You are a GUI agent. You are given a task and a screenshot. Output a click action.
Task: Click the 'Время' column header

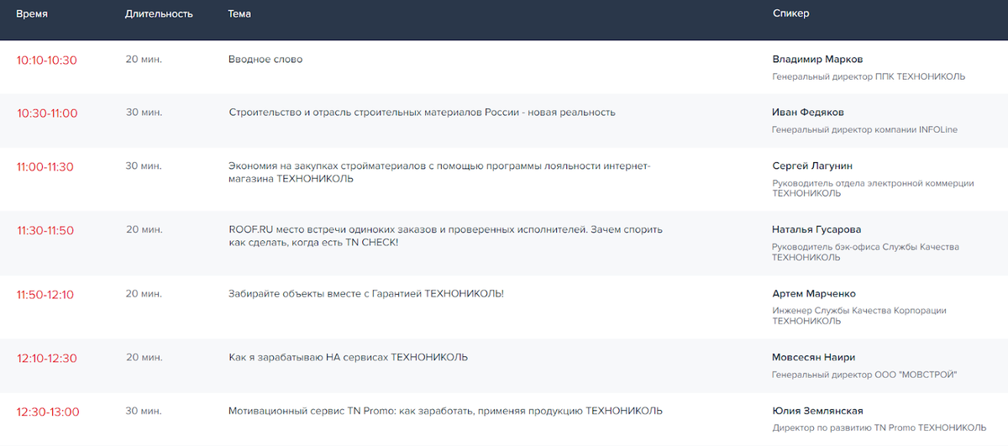[x=32, y=14]
